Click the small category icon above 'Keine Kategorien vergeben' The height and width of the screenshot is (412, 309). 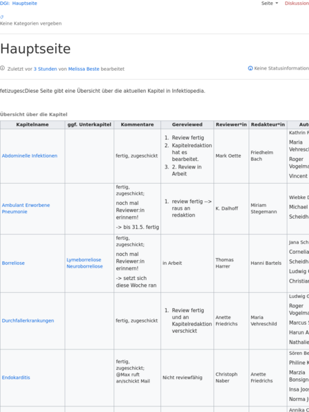1,17
